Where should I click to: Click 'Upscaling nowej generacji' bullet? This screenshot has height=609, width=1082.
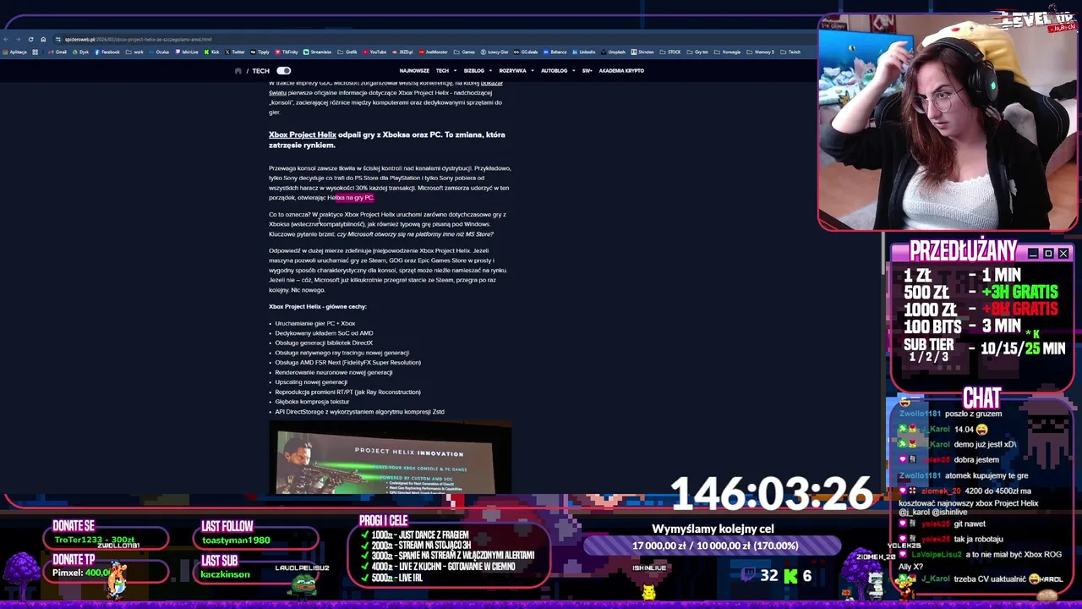(310, 382)
